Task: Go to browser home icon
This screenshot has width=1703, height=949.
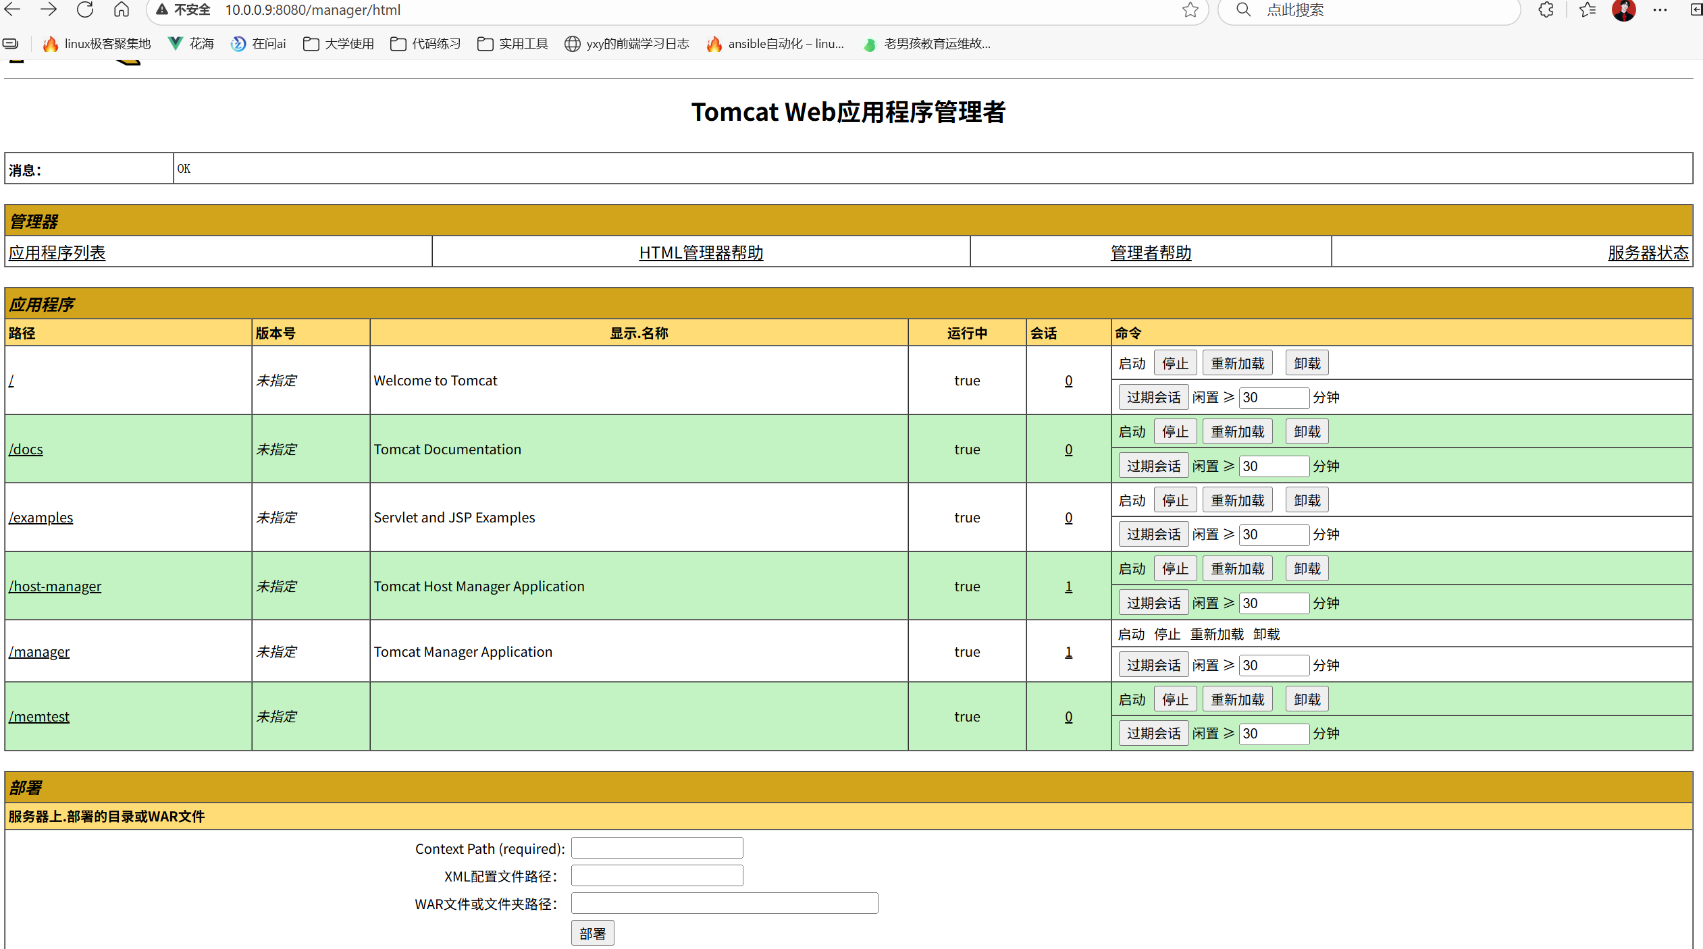Action: (x=122, y=9)
